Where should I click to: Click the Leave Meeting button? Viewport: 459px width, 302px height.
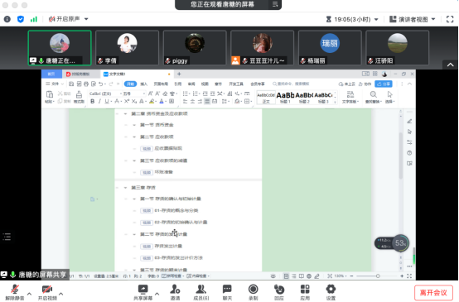[x=433, y=293]
